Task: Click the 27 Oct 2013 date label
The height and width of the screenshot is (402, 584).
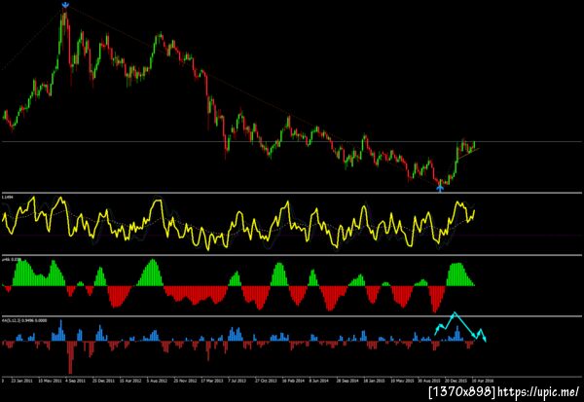Action: [x=266, y=381]
